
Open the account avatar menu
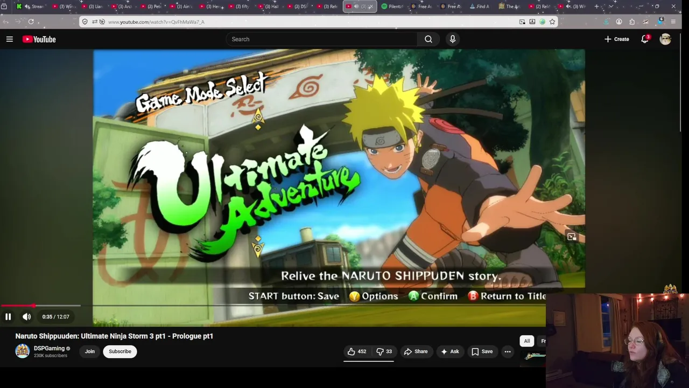pos(665,39)
